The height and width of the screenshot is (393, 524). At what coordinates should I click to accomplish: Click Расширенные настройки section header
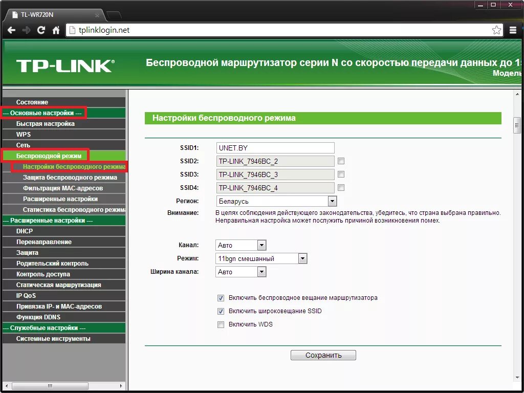click(64, 221)
